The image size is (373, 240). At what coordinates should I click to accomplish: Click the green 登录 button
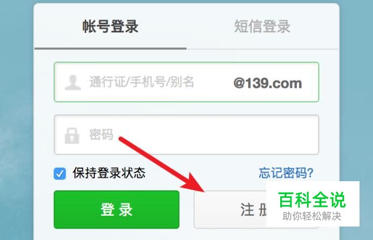pos(116,209)
